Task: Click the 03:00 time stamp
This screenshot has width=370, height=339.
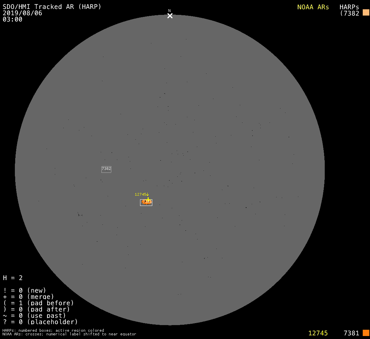Action: coord(13,20)
